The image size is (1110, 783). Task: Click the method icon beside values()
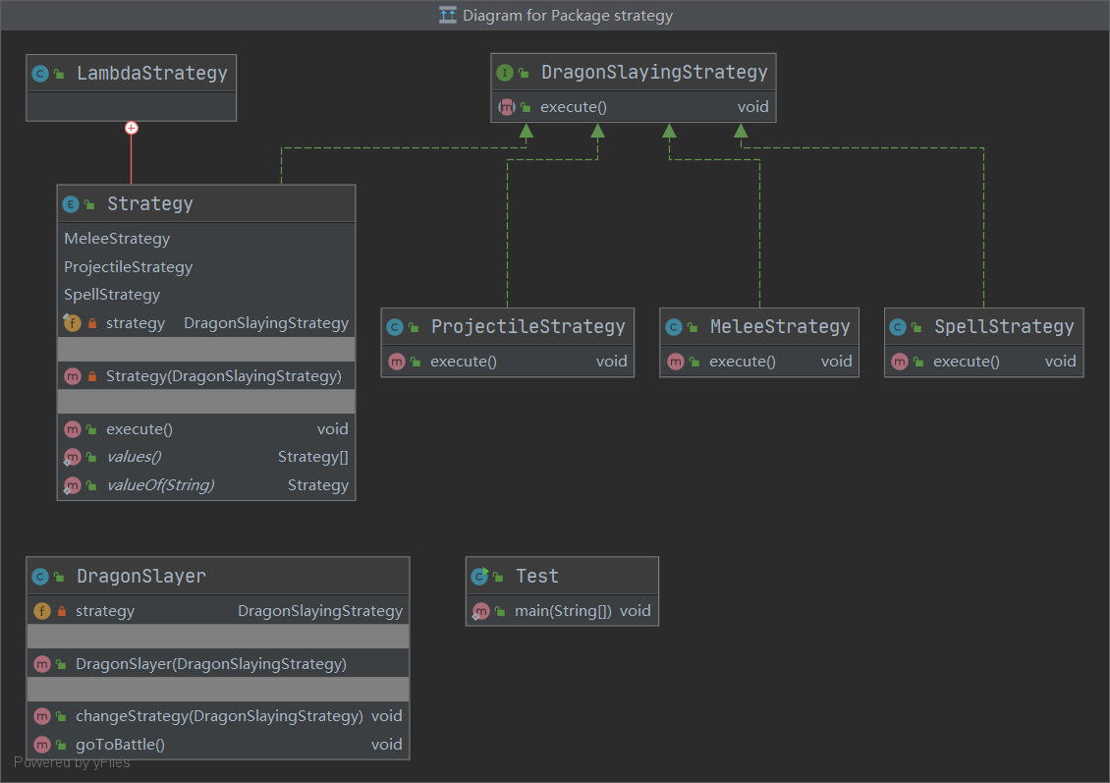73,458
